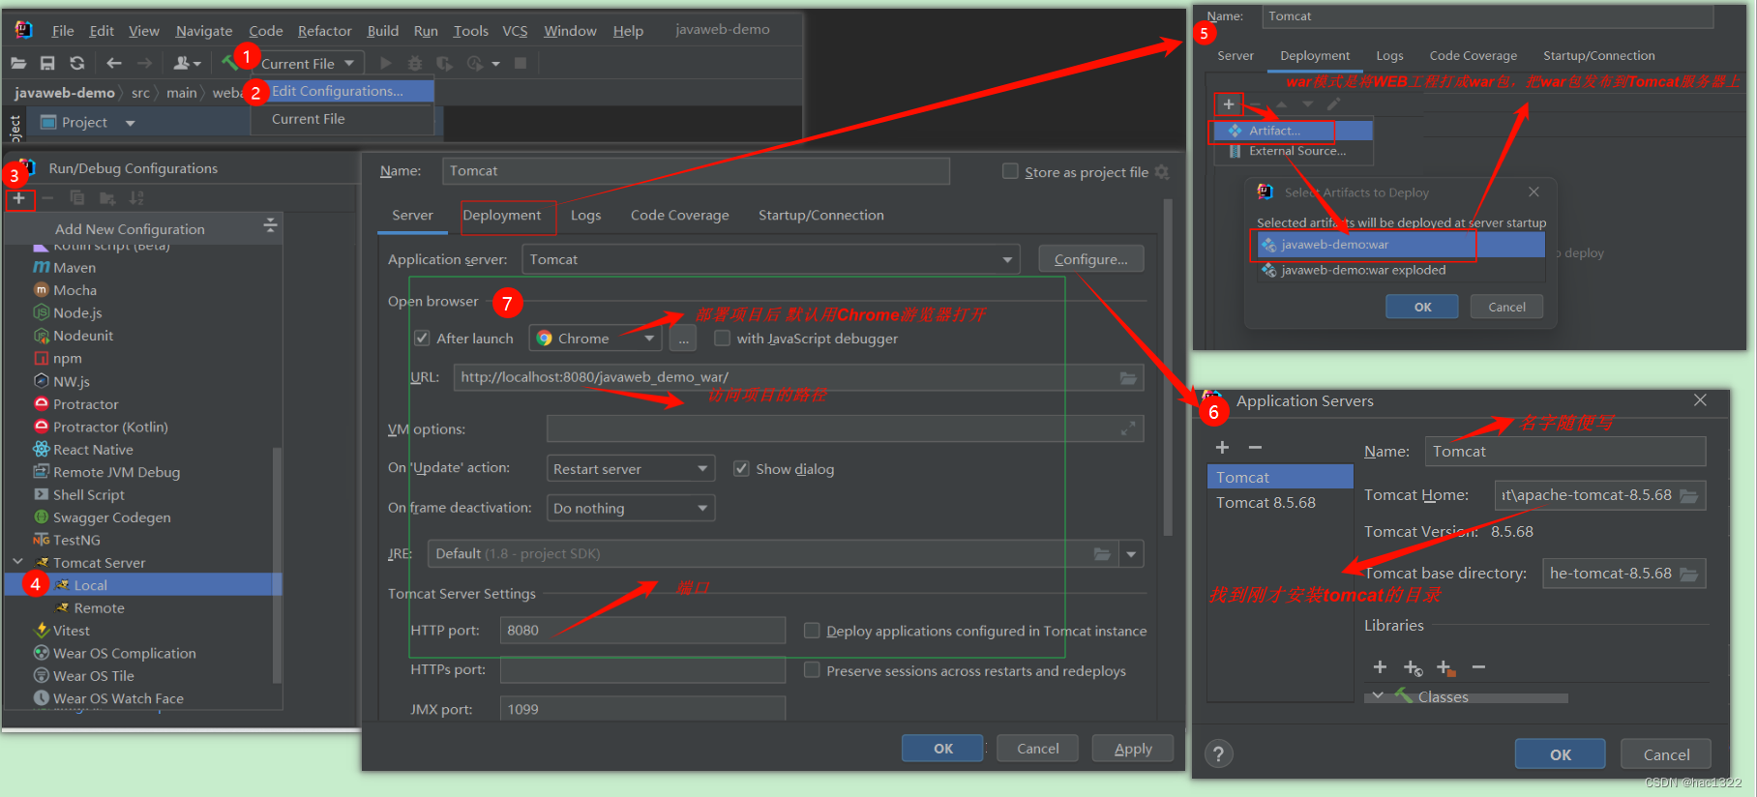The image size is (1757, 797).
Task: Open the Navigate menu
Action: click(x=204, y=31)
